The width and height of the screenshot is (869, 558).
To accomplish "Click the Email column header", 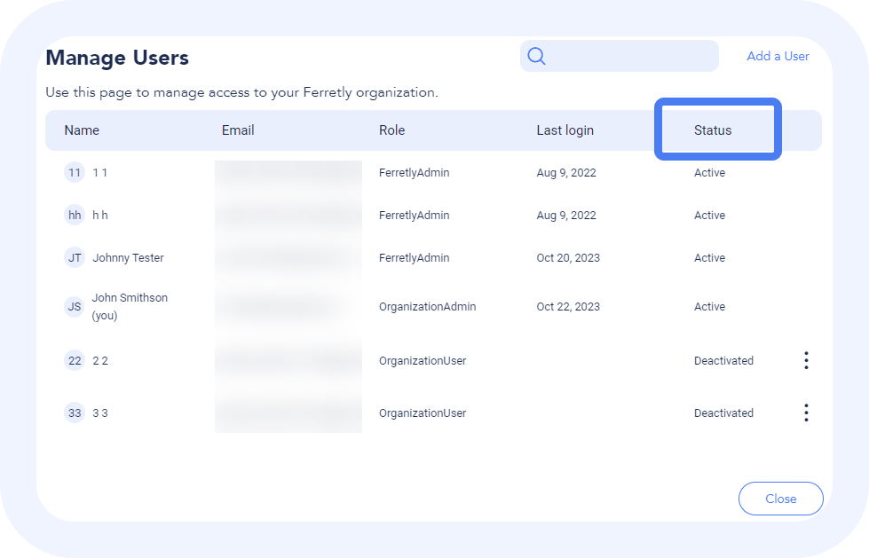I will point(238,130).
